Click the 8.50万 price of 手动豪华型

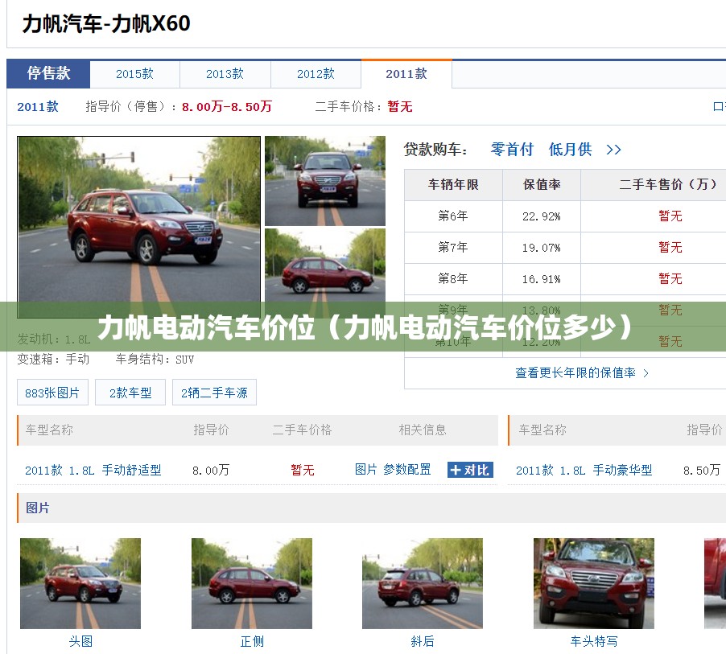pos(702,471)
